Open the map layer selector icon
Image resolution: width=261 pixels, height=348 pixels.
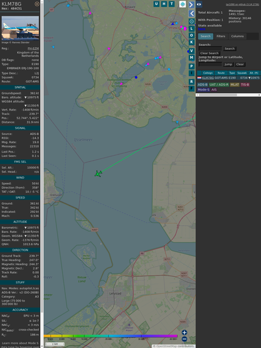[x=183, y=4]
